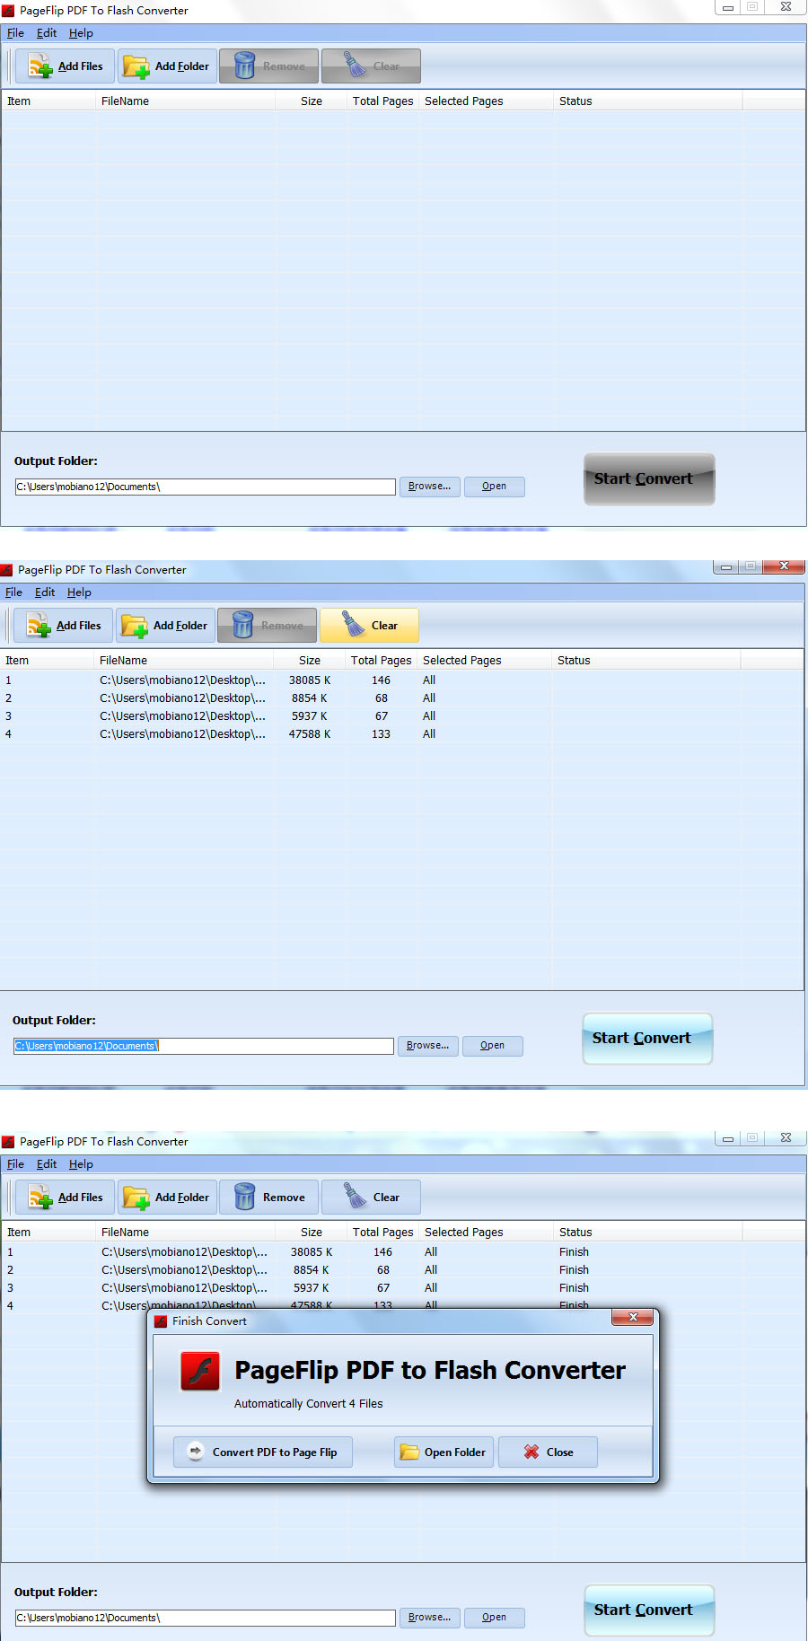808x1641 pixels.
Task: Click Clear in the window behind Finish Convert dialog
Action: [x=371, y=1198]
